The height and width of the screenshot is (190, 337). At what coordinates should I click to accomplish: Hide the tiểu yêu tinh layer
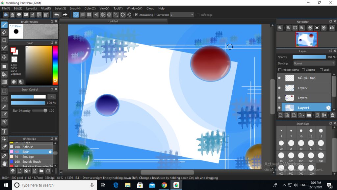click(279, 78)
